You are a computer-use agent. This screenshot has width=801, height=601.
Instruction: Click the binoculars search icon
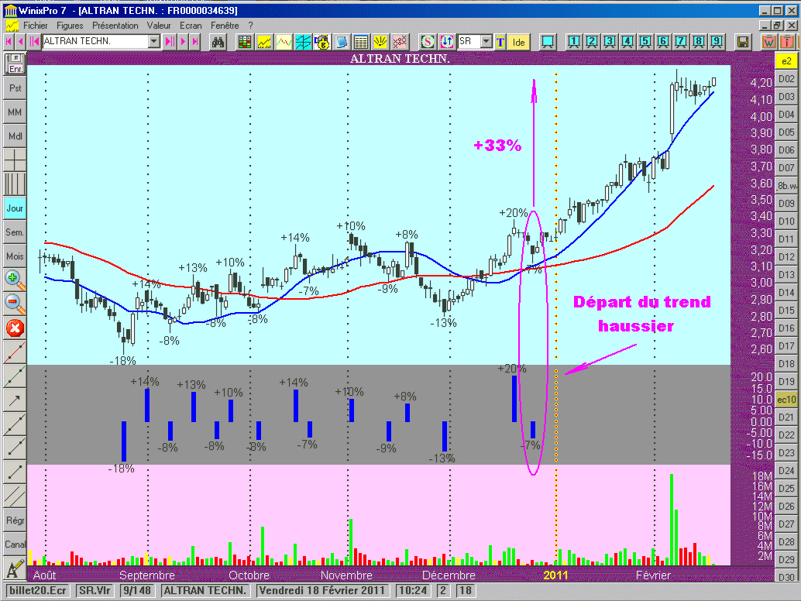click(x=218, y=42)
